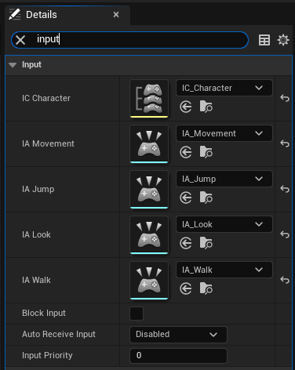This screenshot has width=295, height=370.
Task: Use selected asset for IC Character
Action: click(x=186, y=107)
